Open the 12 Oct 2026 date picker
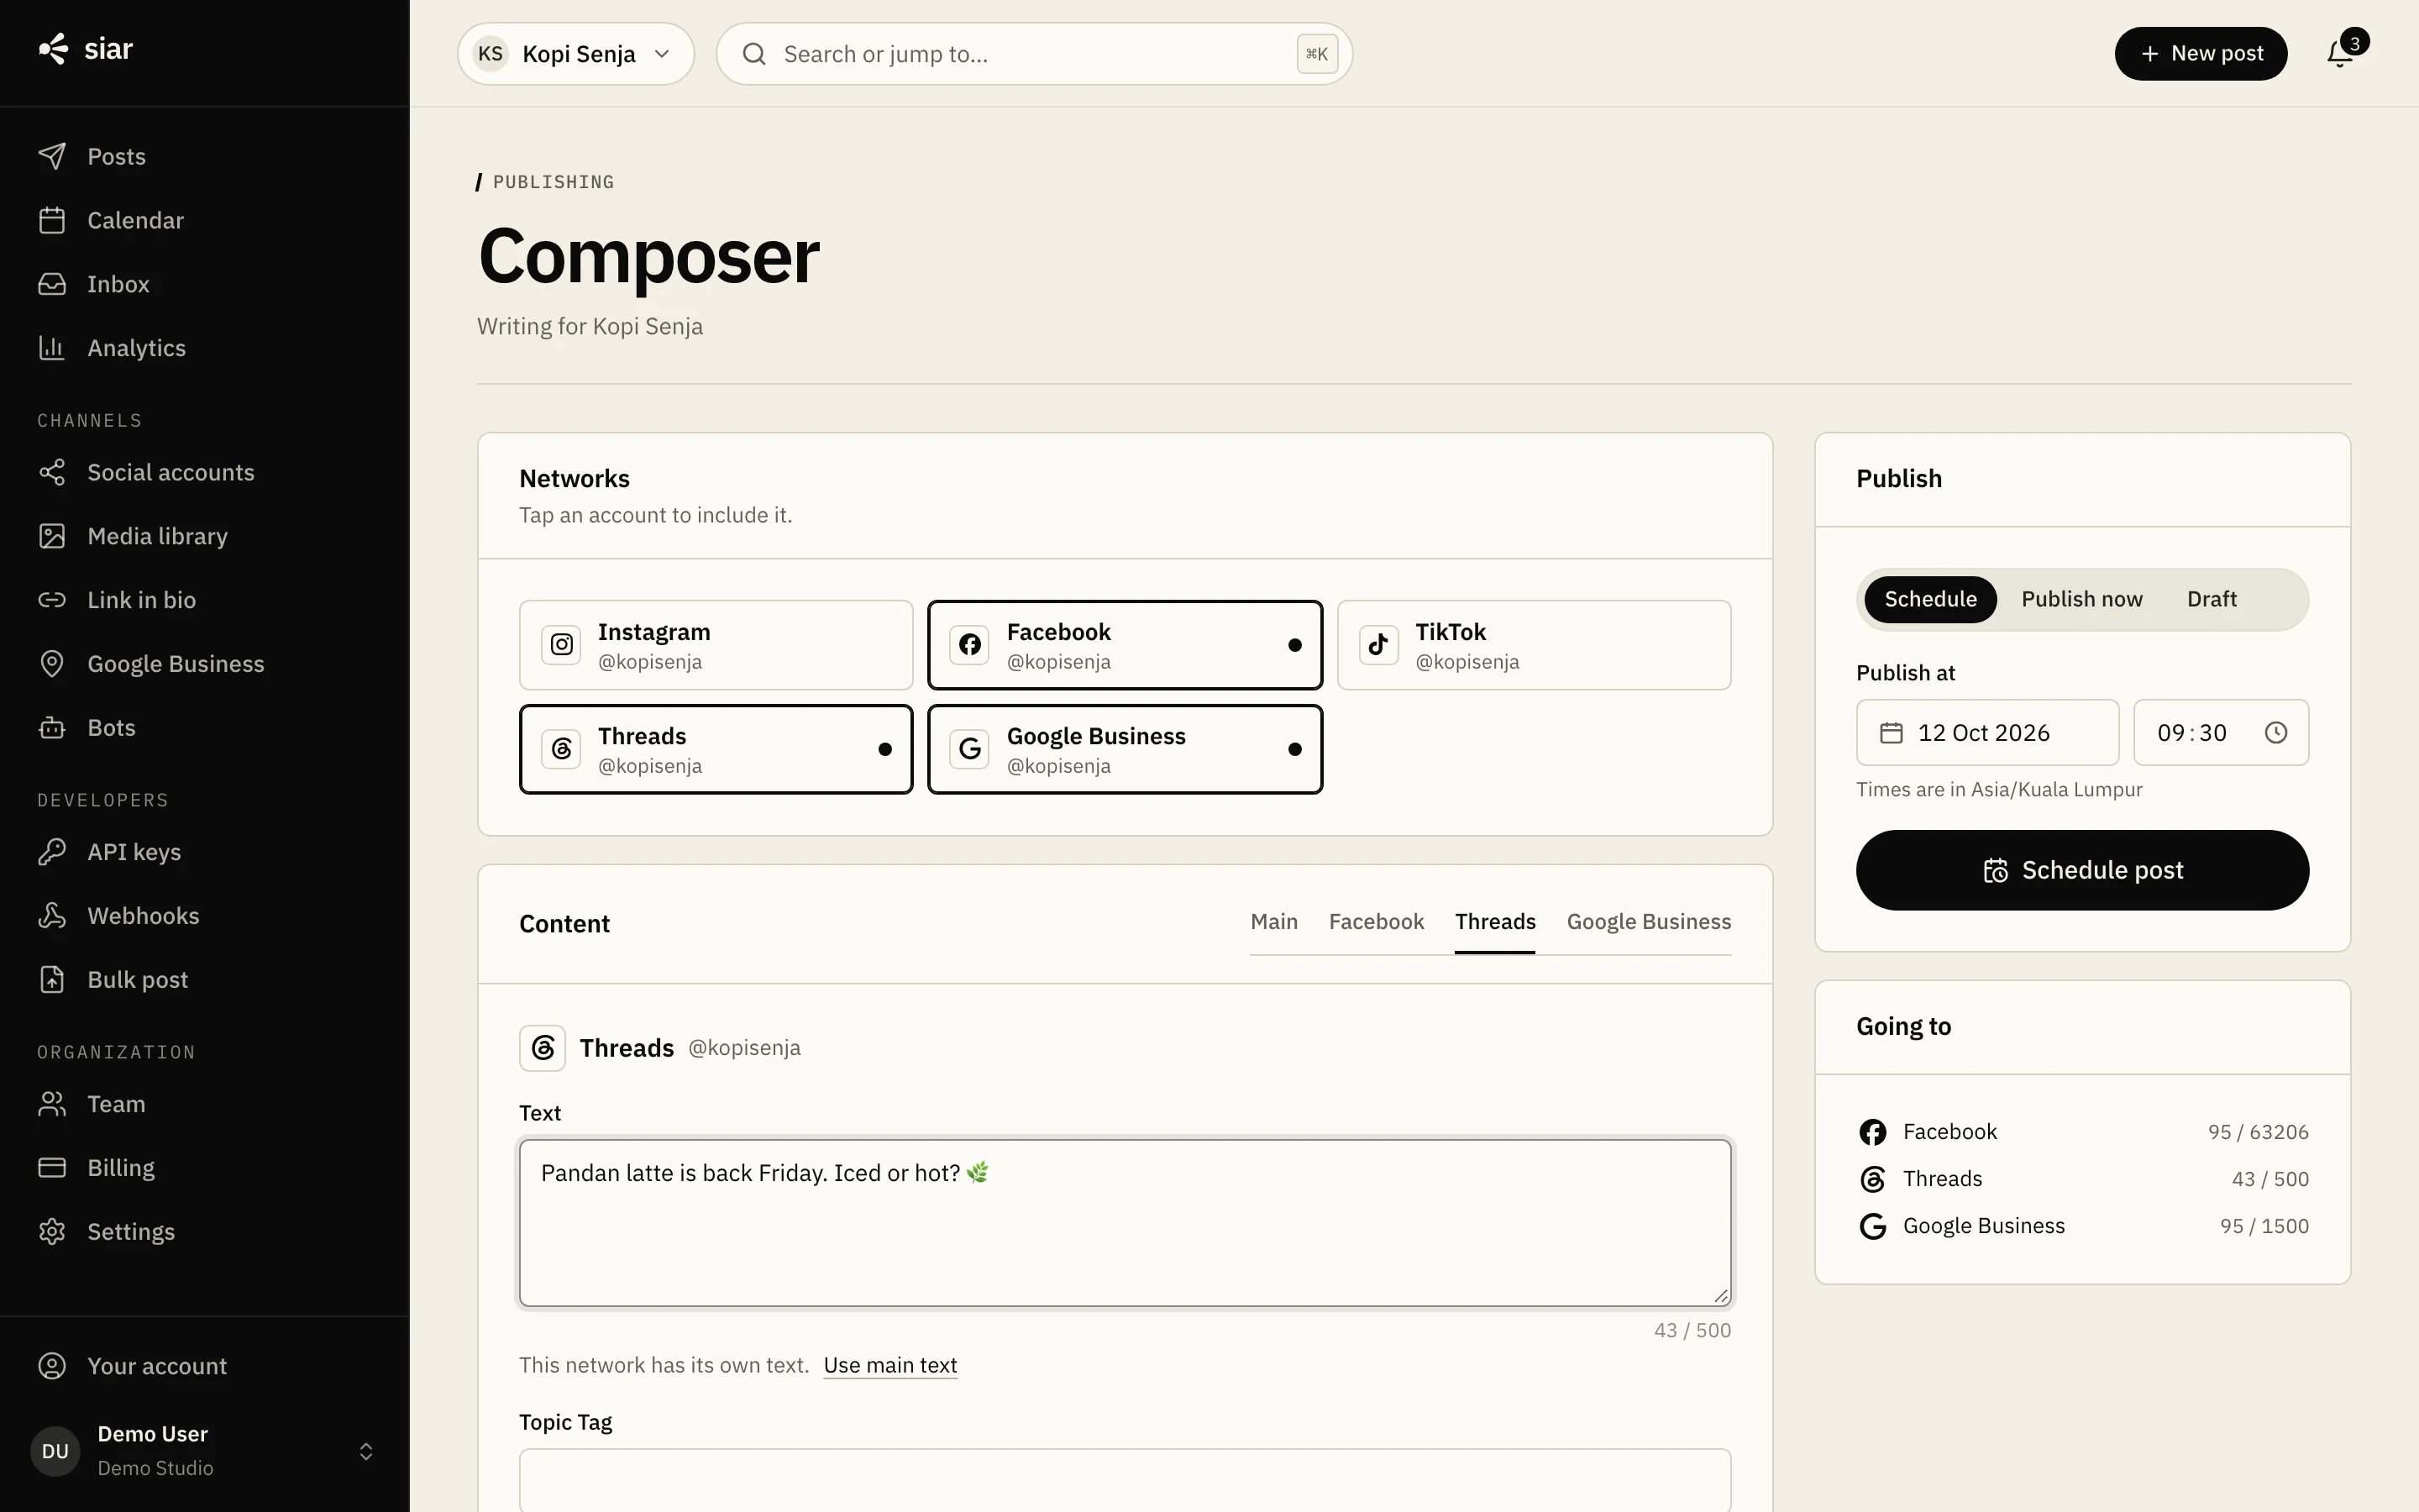Screen dimensions: 2419x1512 [x=1987, y=733]
